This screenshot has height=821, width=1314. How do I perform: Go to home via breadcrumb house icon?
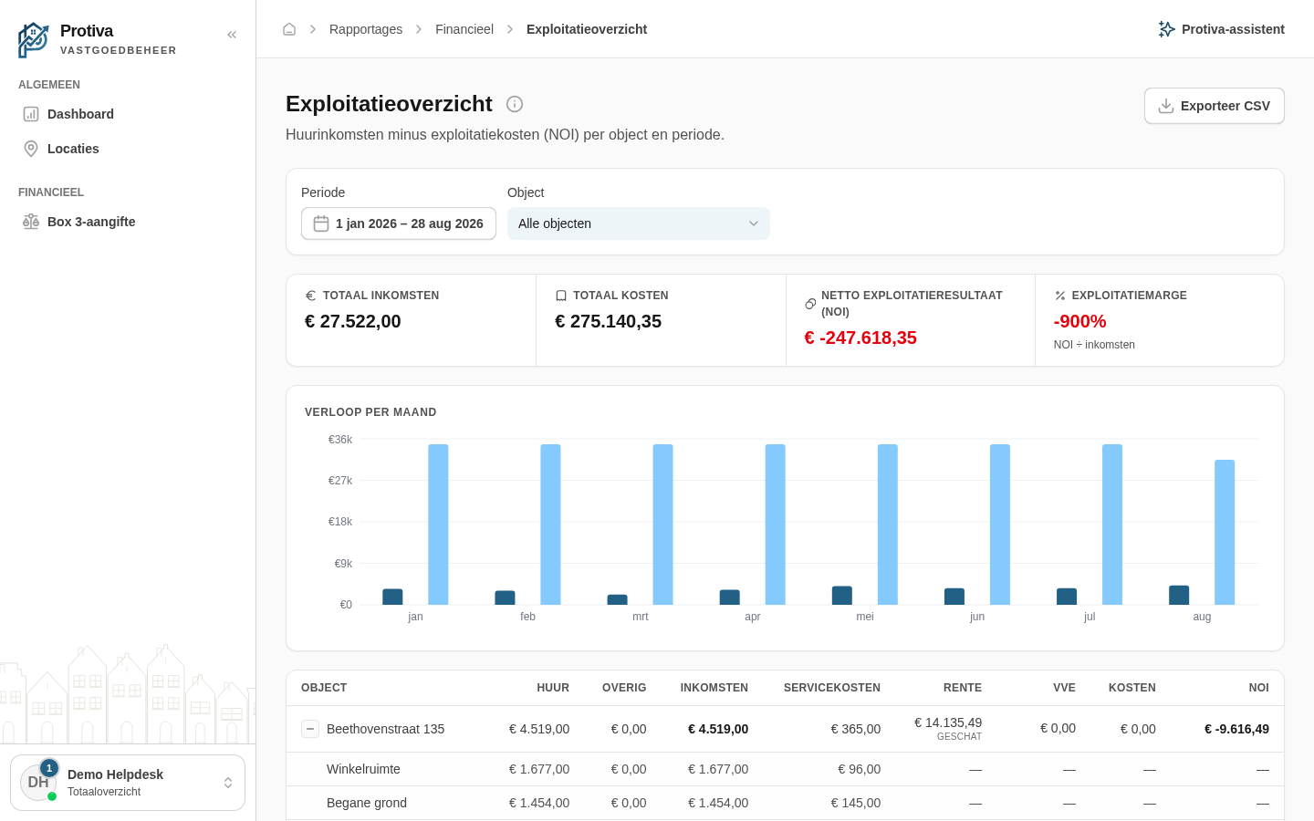point(289,29)
